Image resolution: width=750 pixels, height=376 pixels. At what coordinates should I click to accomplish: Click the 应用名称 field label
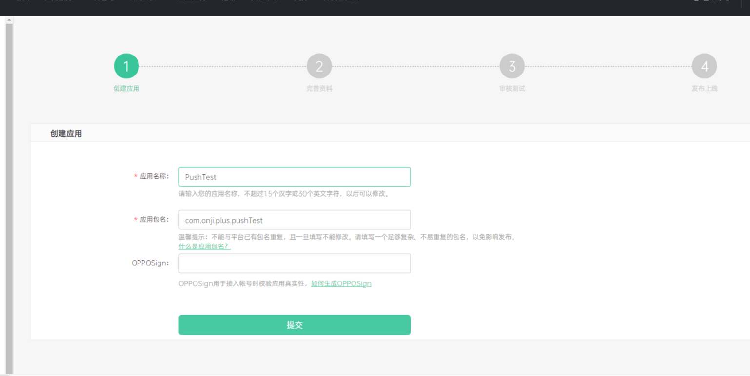click(x=154, y=176)
